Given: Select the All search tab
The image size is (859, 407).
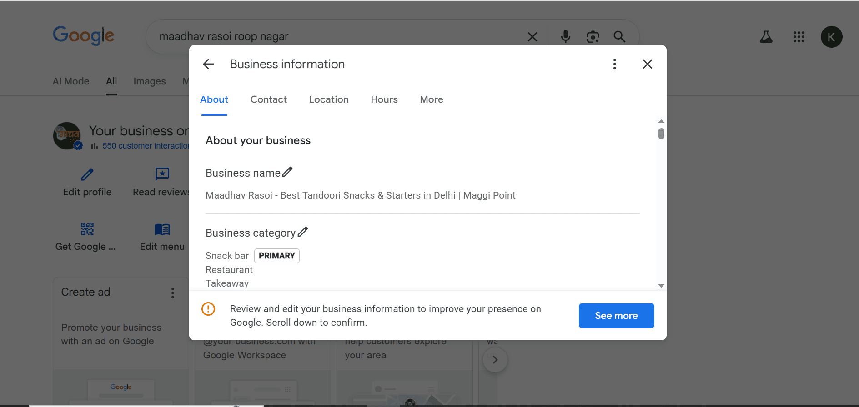Looking at the screenshot, I should (x=111, y=81).
